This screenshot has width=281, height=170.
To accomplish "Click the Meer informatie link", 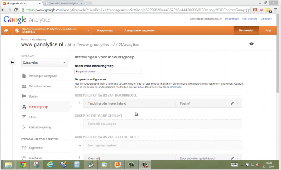I will click(x=172, y=87).
